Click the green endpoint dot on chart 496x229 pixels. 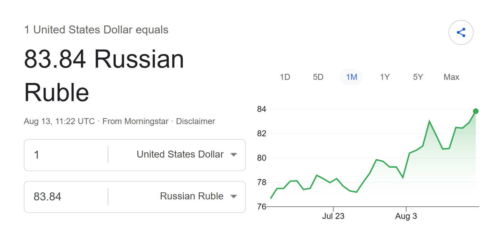475,111
